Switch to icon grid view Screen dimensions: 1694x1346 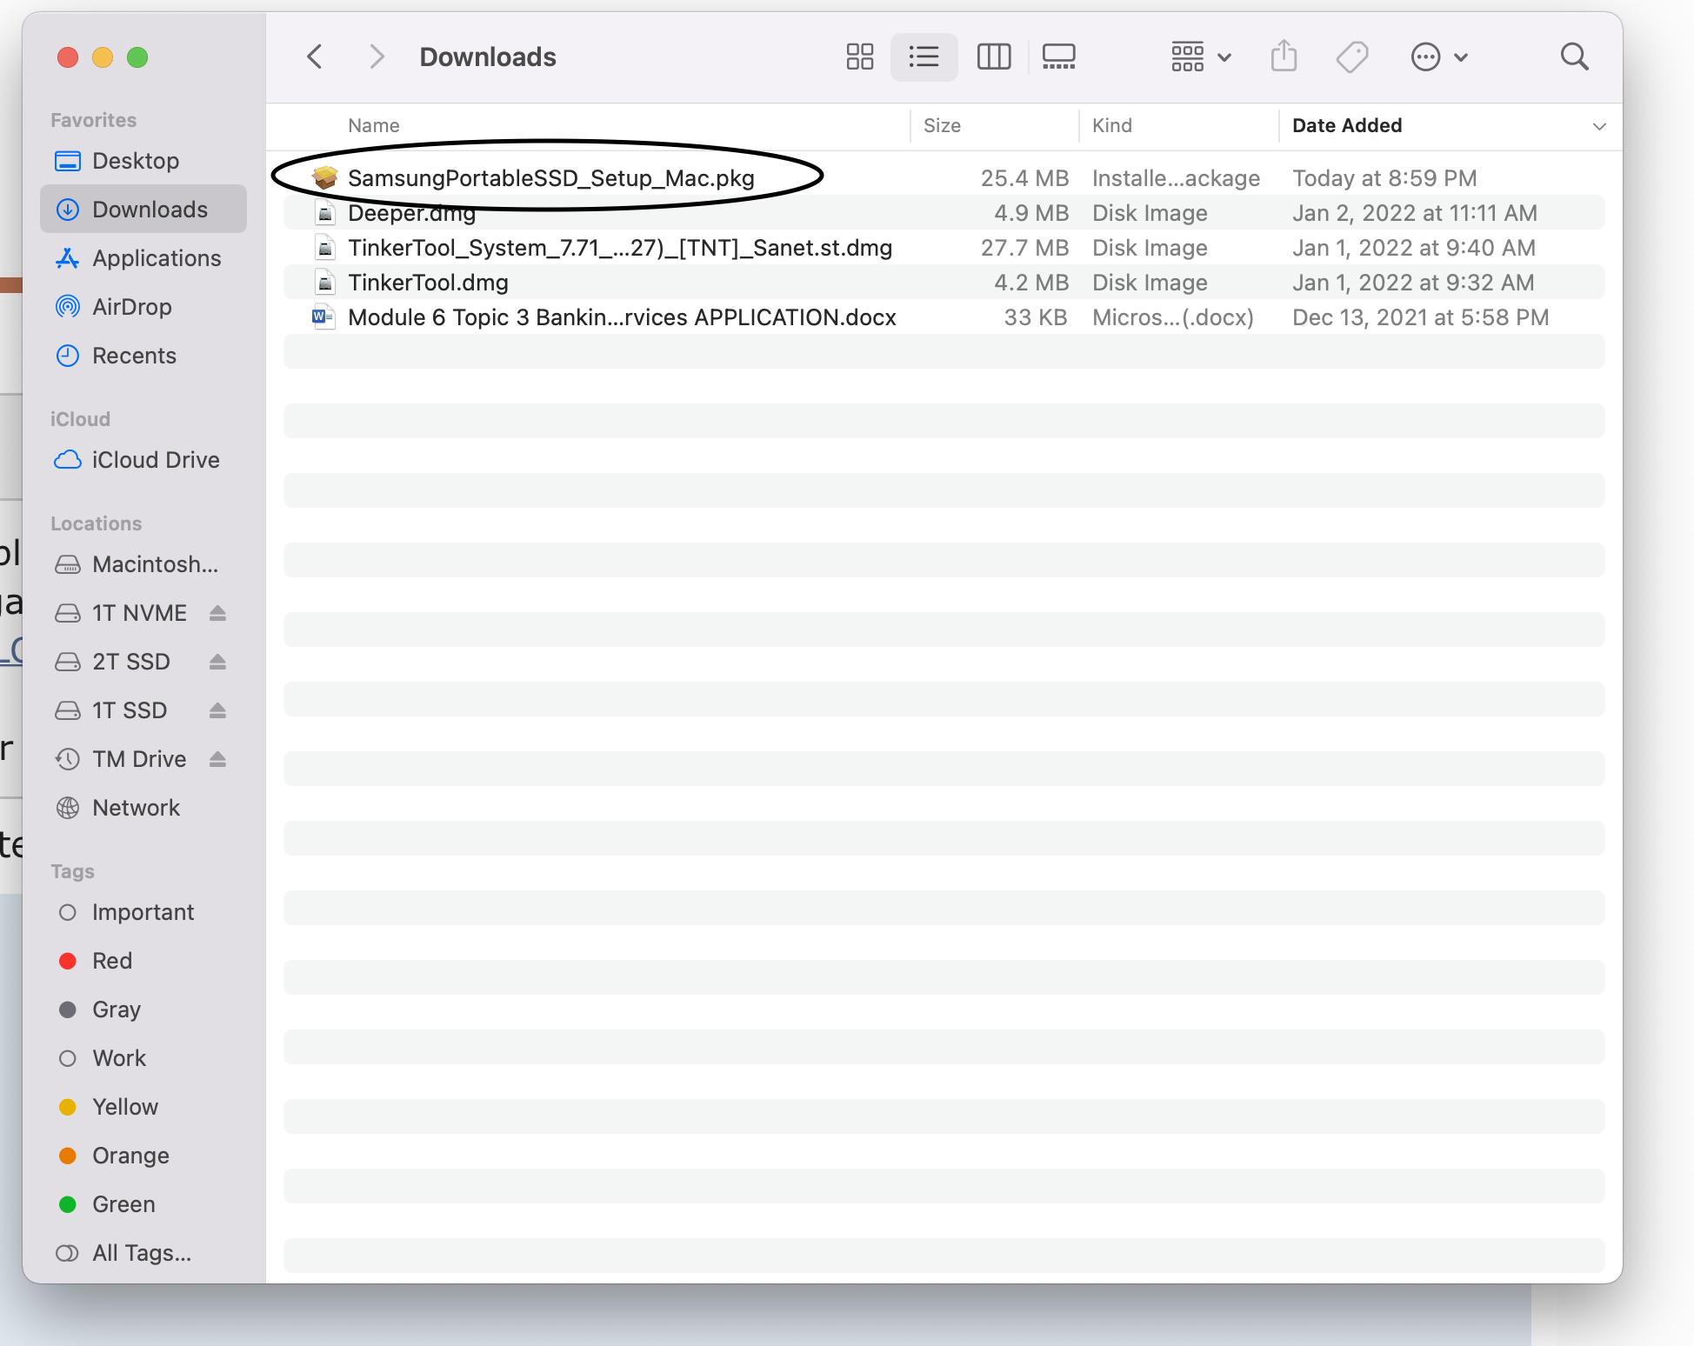(859, 57)
